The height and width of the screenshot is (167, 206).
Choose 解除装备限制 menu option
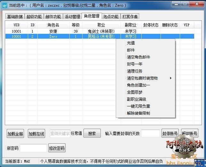tap(138, 113)
